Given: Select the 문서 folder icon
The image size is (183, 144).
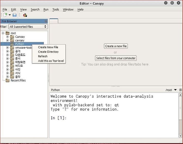Looking at the screenshot, I should (12, 58).
